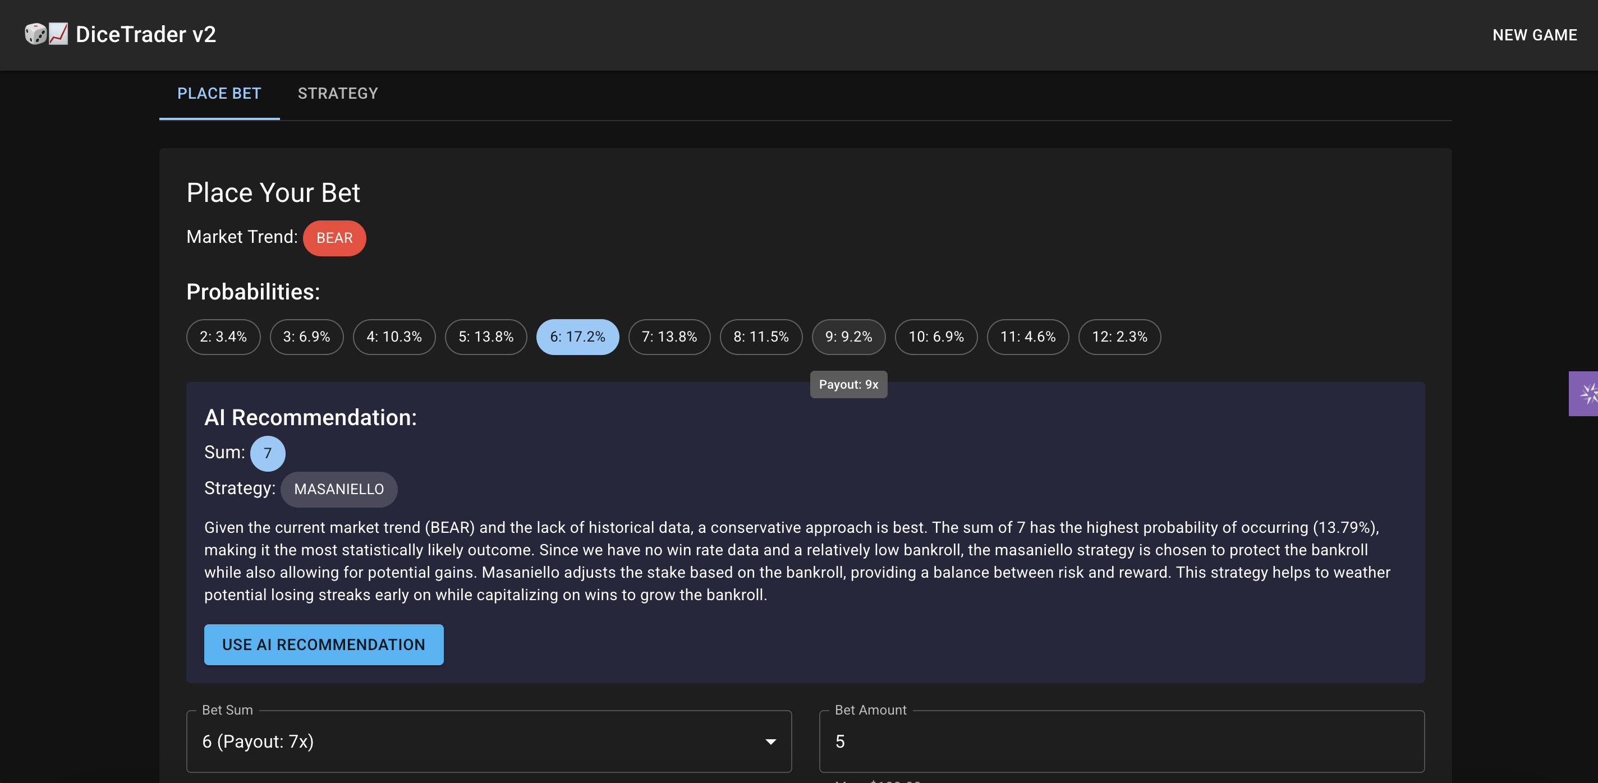
Task: Select the 4: 10.3% probability chip
Action: (x=394, y=337)
